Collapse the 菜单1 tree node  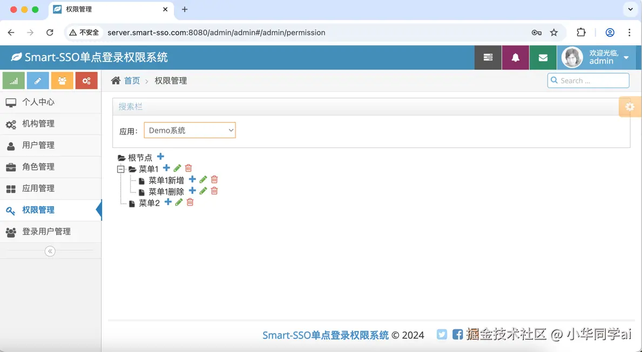tap(120, 168)
